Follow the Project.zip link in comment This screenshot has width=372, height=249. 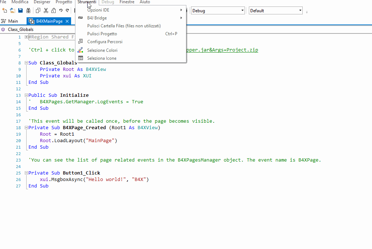222,50
